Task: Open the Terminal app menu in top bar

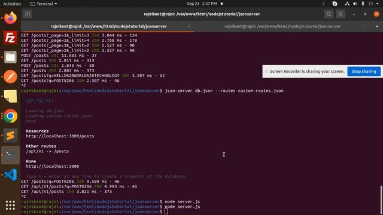Action: tap(44, 4)
